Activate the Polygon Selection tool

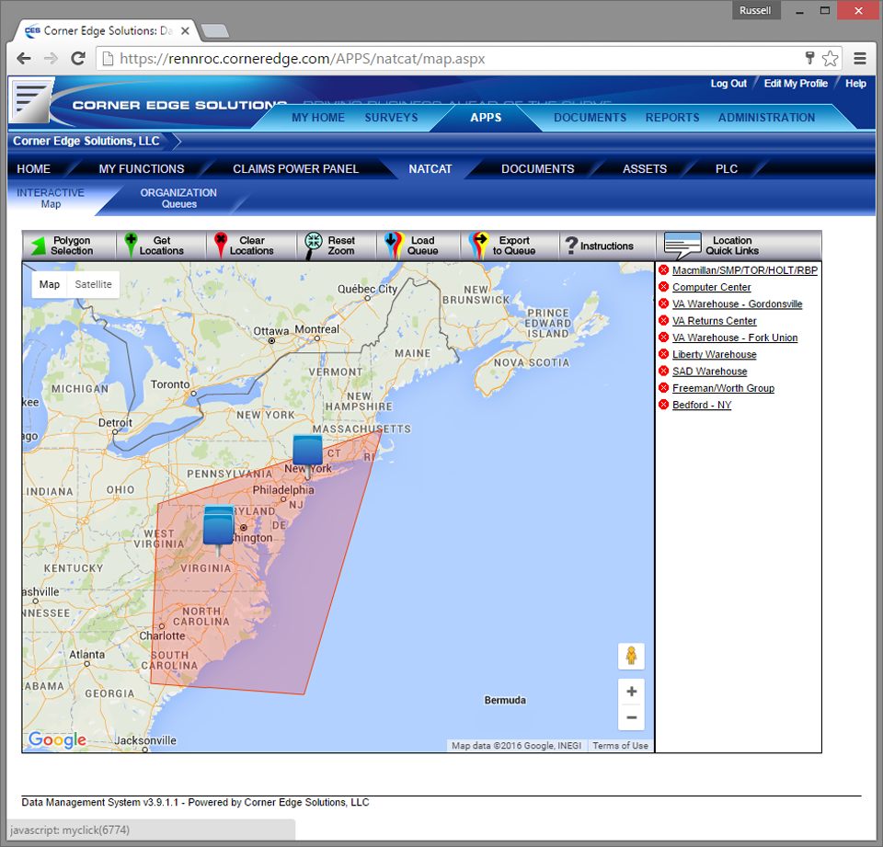point(63,246)
